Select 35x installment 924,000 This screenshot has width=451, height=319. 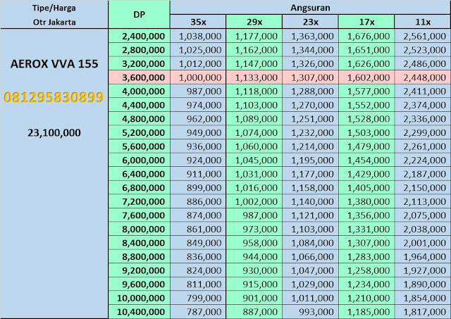pos(198,161)
